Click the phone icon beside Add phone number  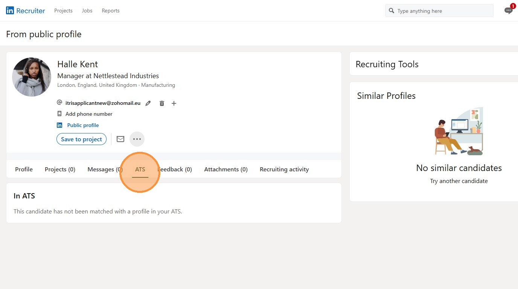click(59, 114)
